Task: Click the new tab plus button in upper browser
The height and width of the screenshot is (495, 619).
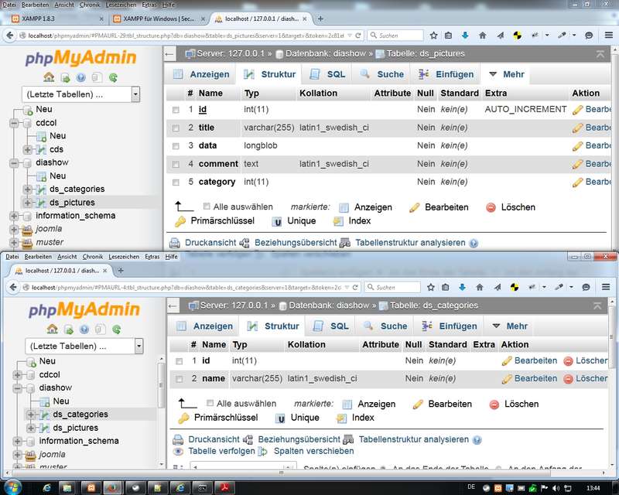Action: (320, 19)
